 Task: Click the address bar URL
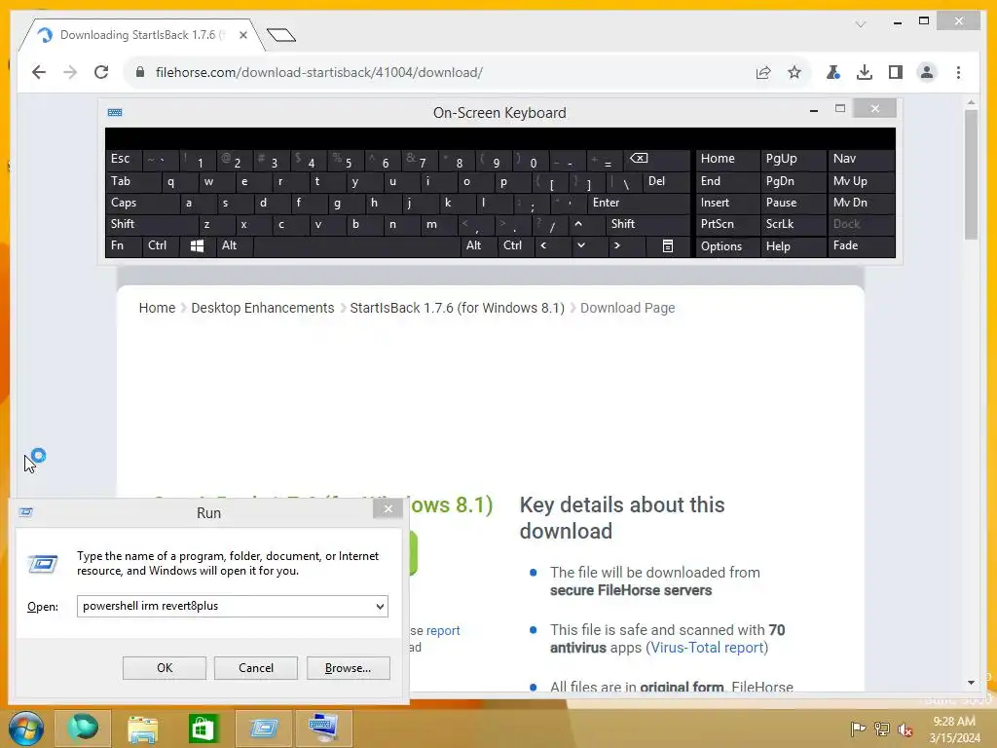pyautogui.click(x=319, y=72)
